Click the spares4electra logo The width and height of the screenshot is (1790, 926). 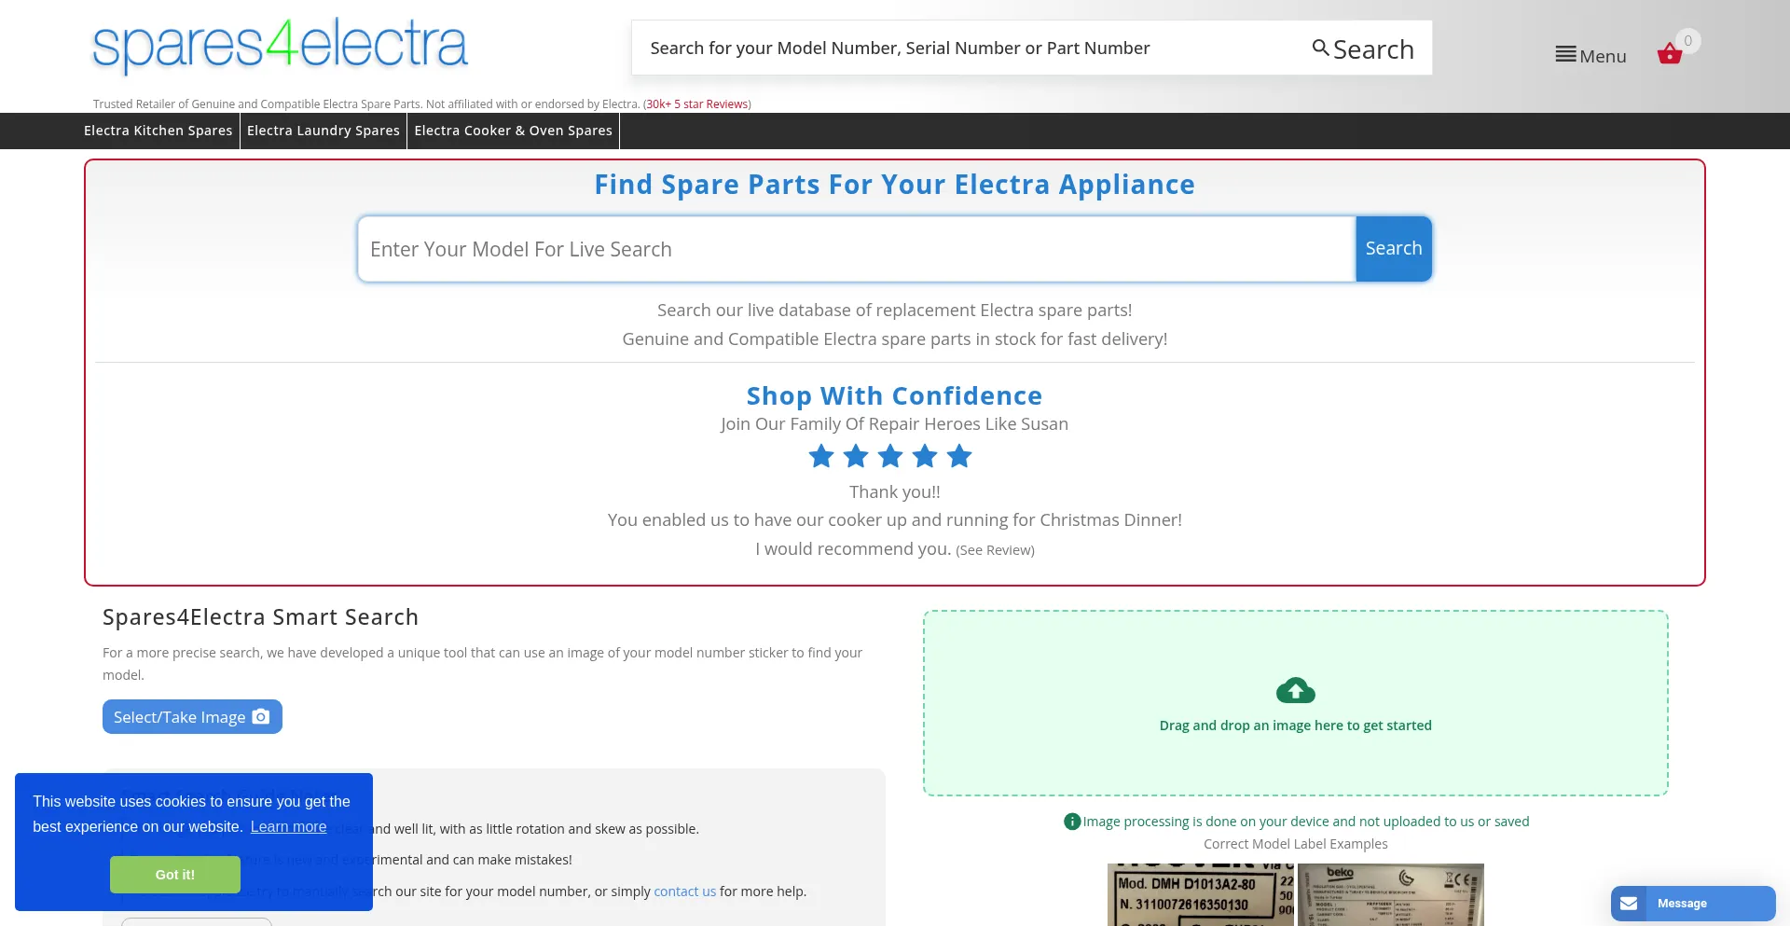click(280, 46)
